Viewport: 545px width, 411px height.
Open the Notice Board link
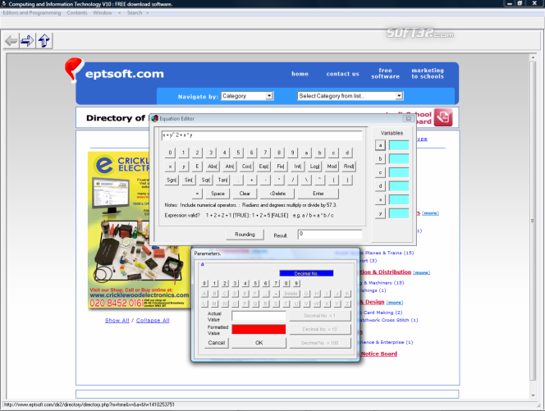coord(379,354)
